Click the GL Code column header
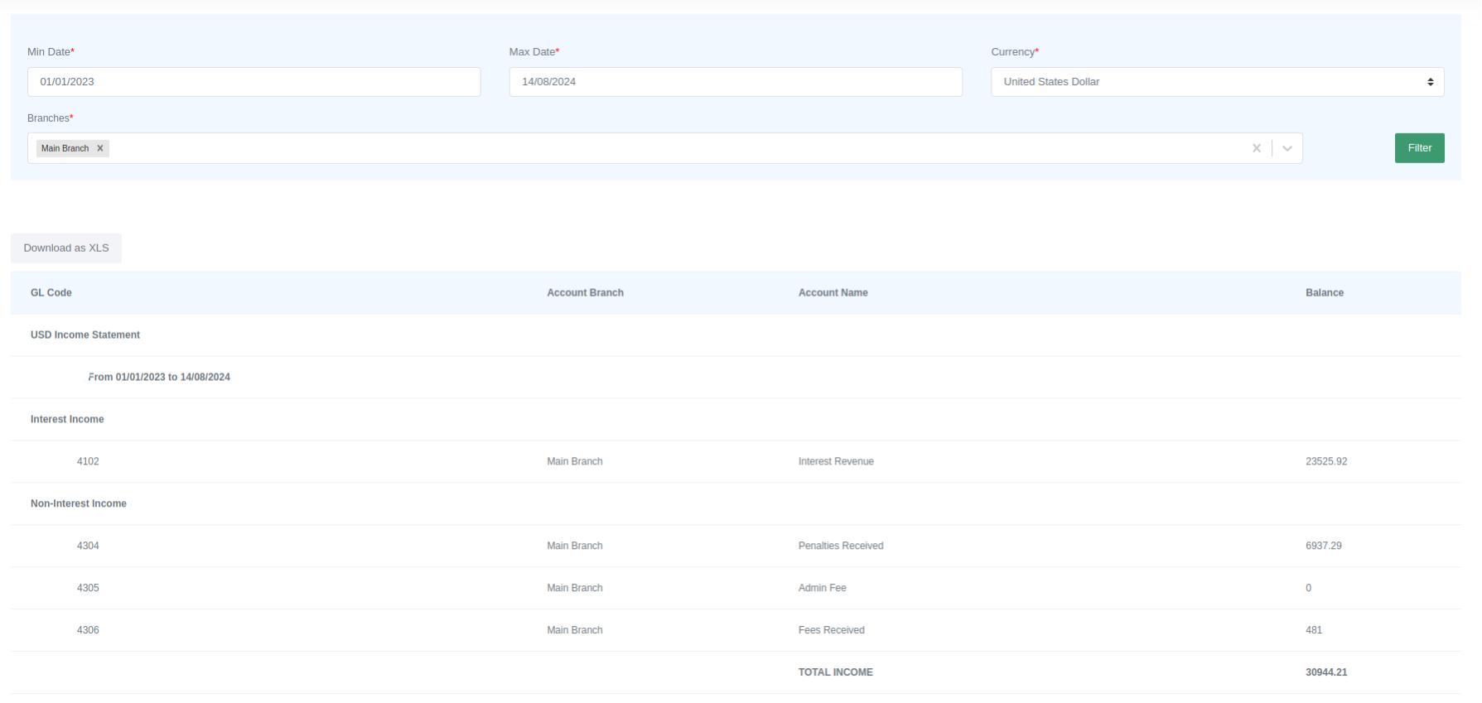The image size is (1482, 703). point(51,293)
